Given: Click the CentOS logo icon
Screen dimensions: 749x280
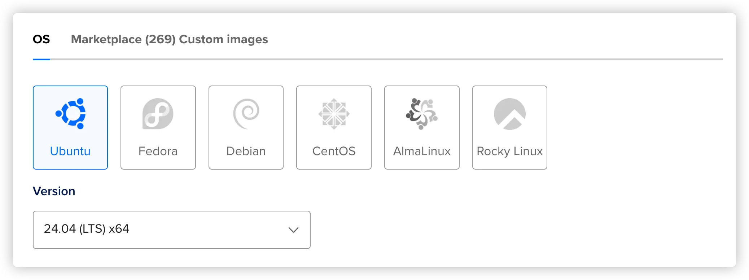Looking at the screenshot, I should [334, 114].
